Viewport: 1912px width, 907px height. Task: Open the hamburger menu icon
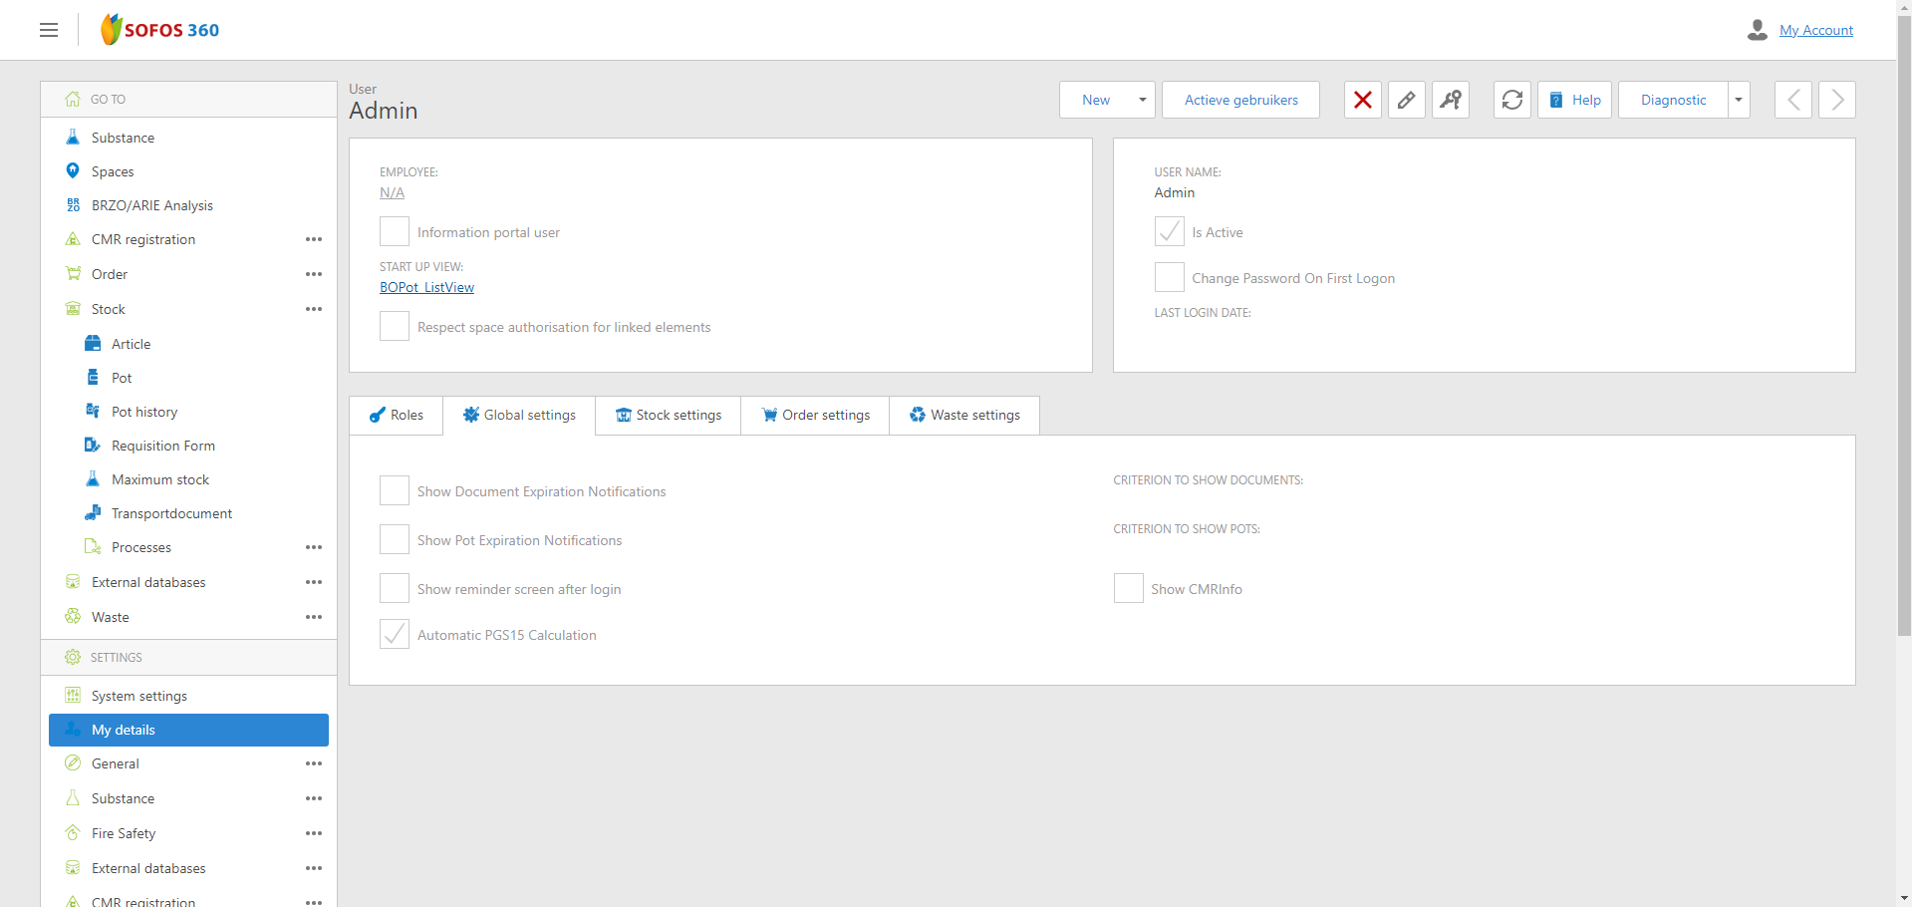49,30
